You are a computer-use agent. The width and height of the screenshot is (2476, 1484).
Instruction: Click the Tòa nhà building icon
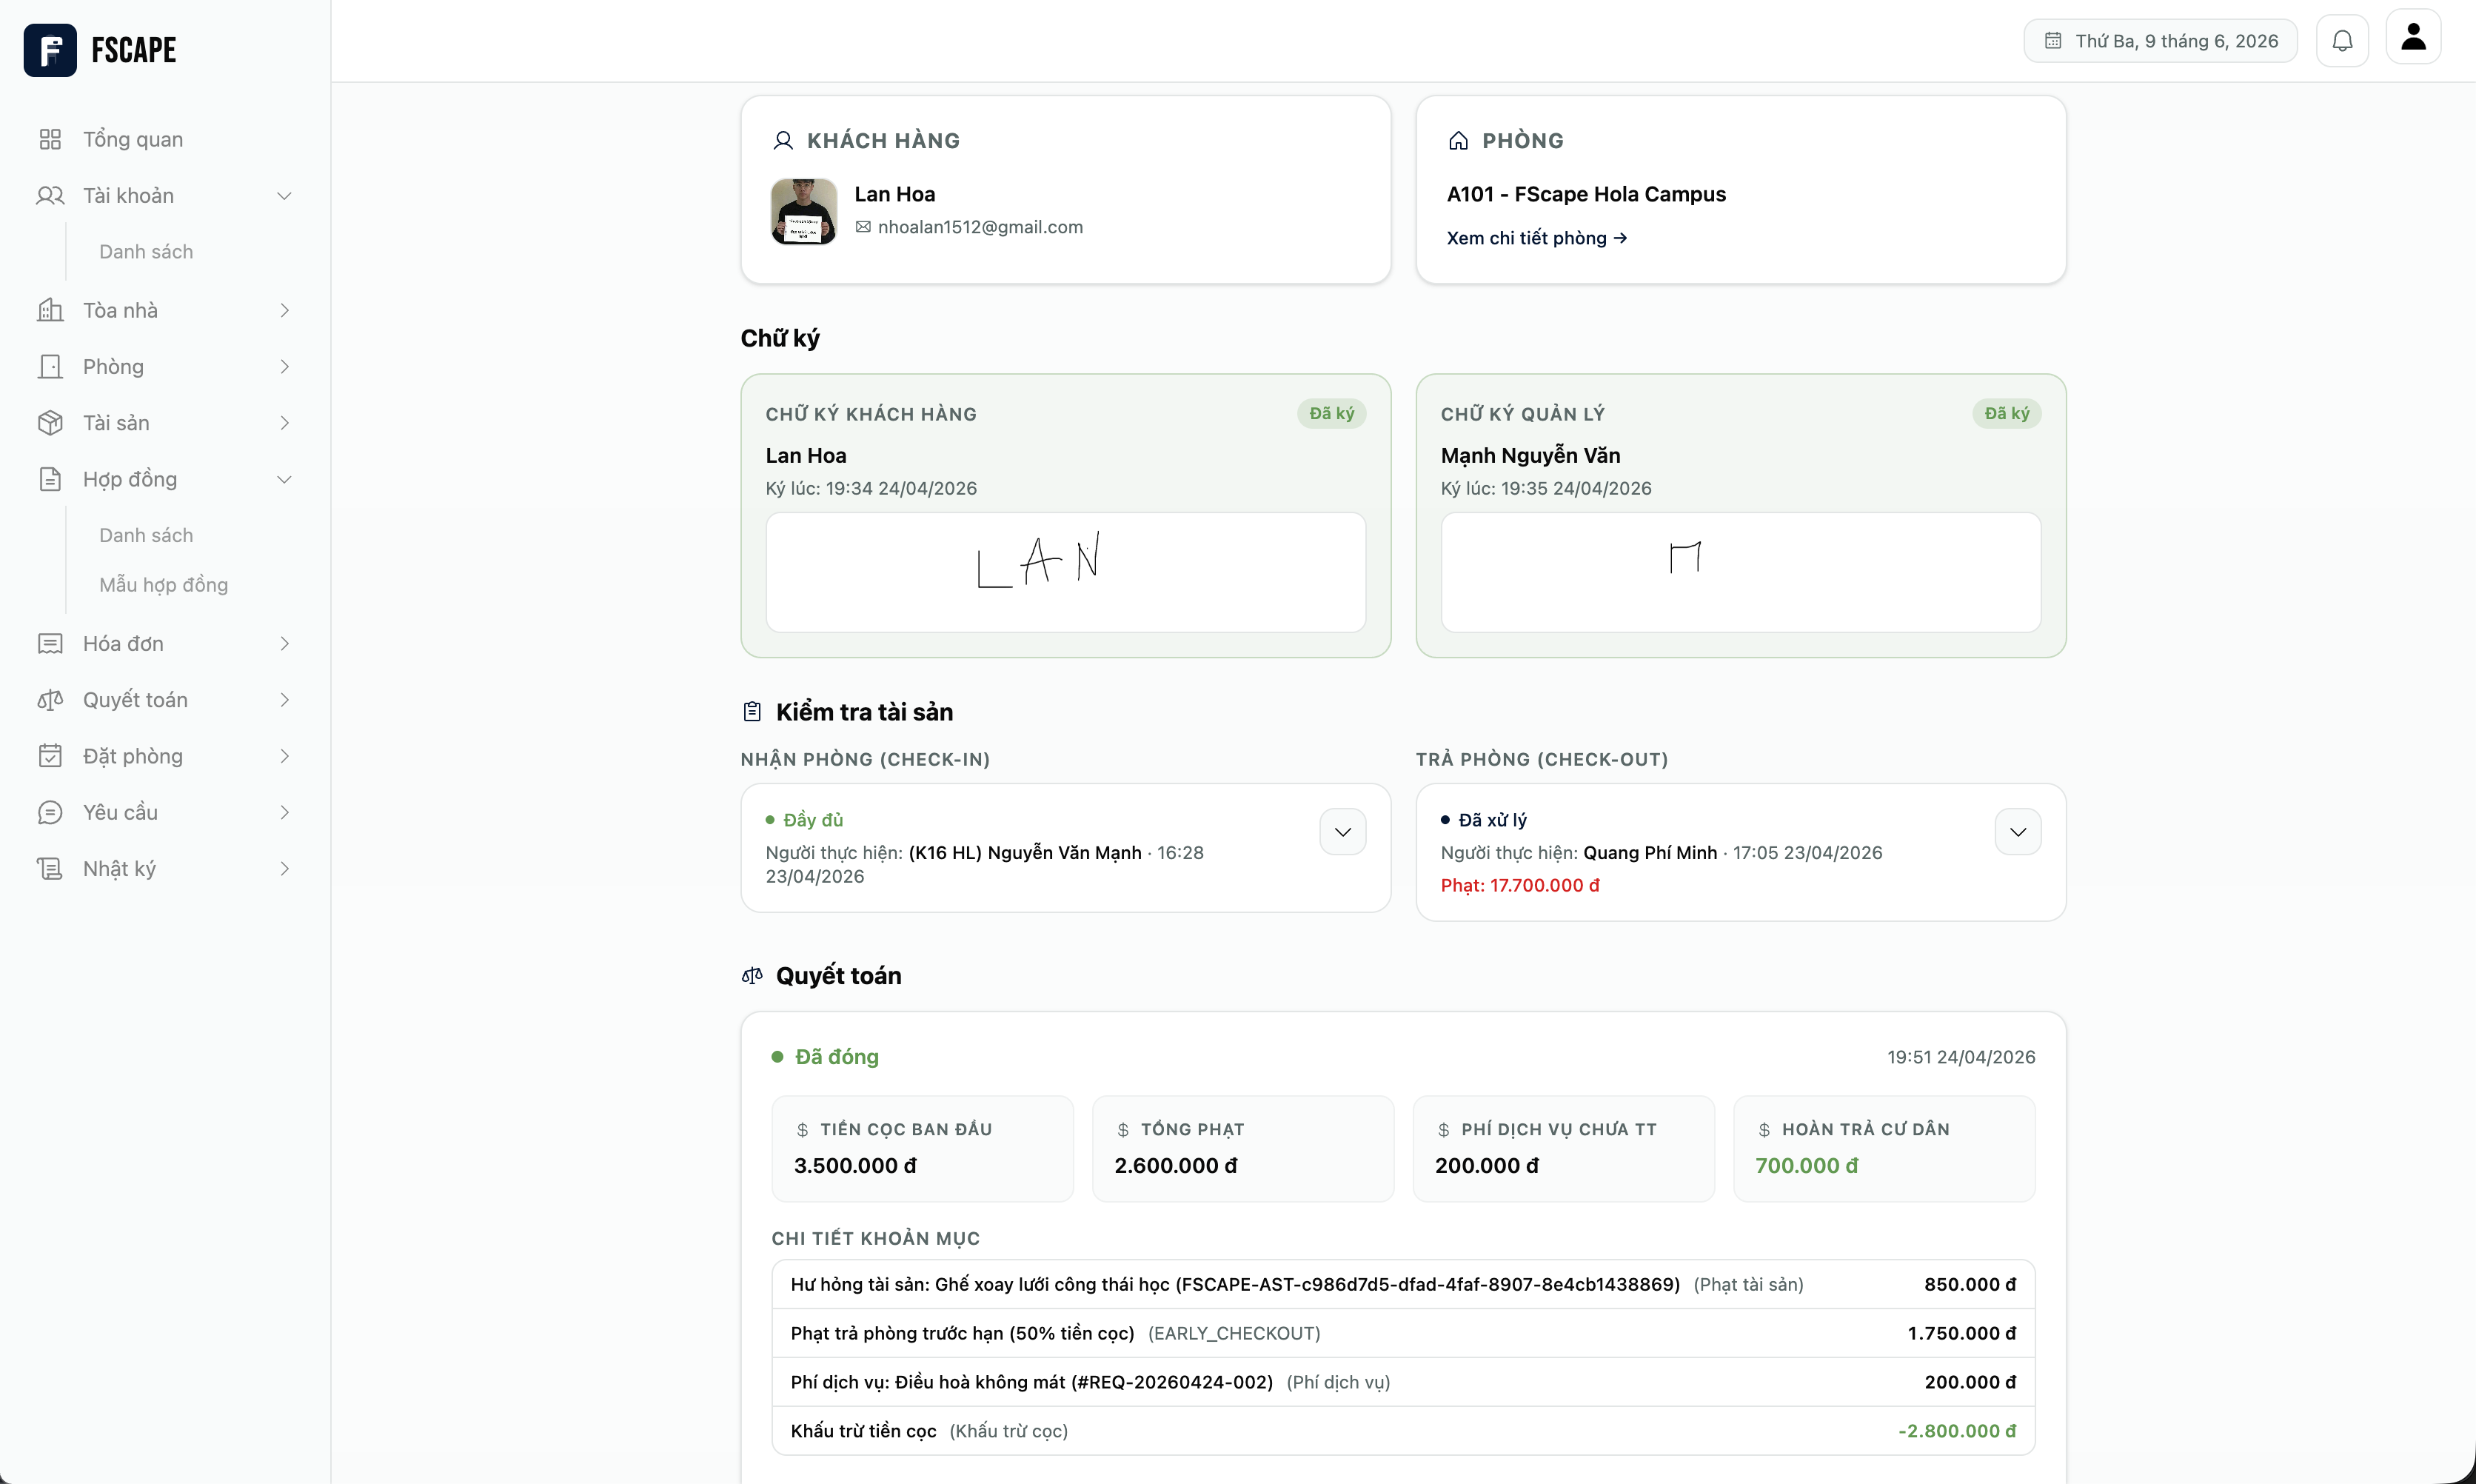[50, 310]
